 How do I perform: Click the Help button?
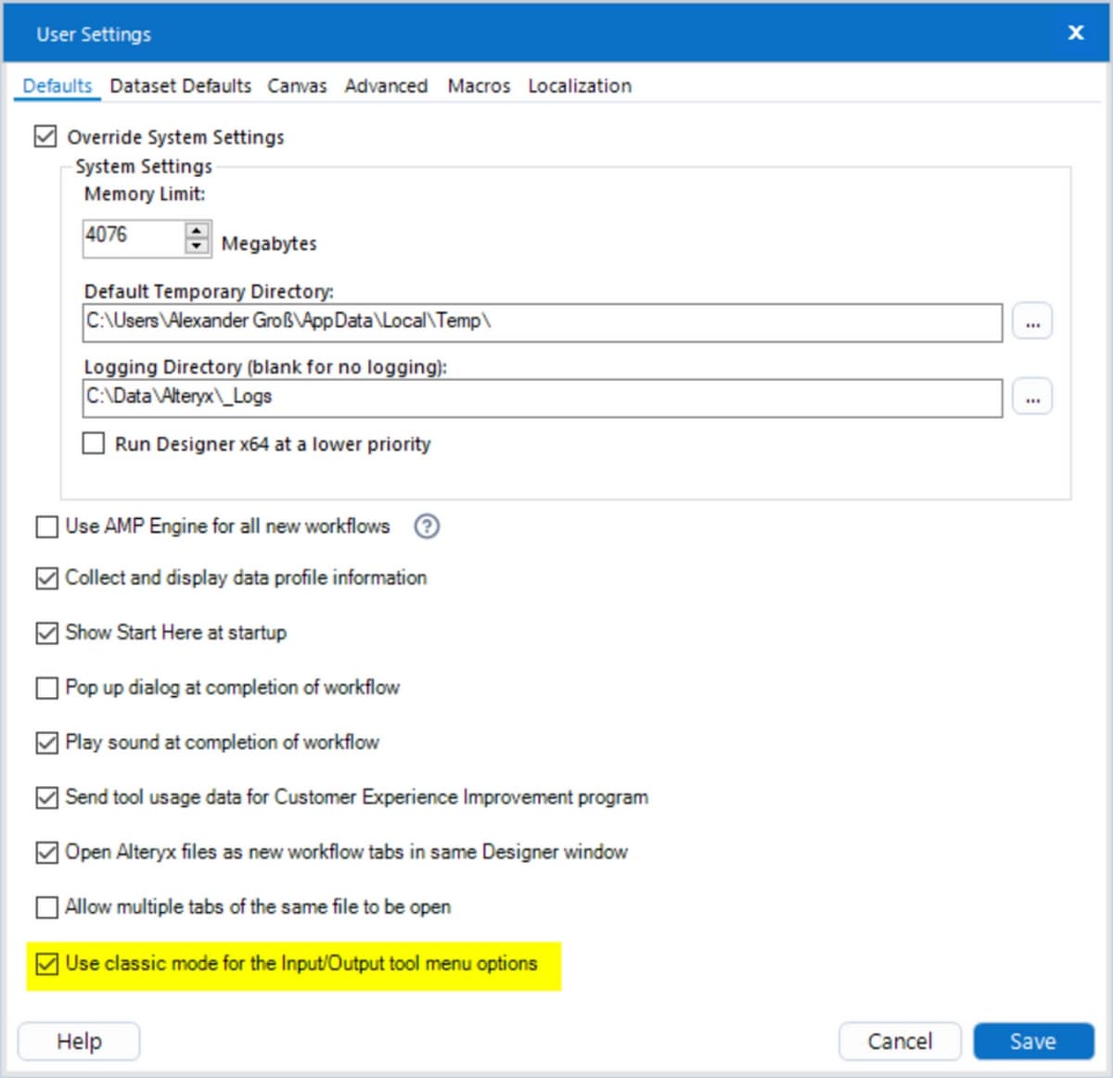[79, 1042]
